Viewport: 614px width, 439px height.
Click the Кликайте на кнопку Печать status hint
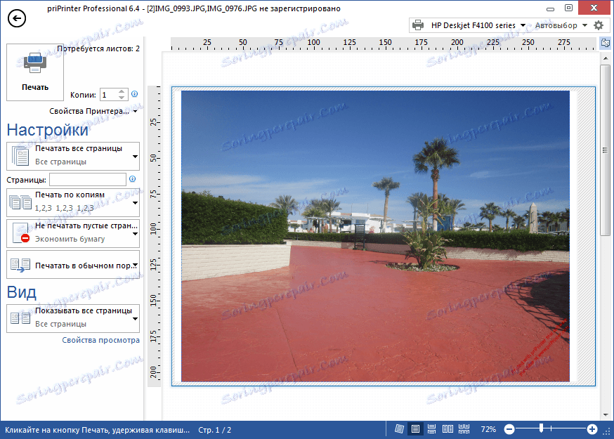97,430
